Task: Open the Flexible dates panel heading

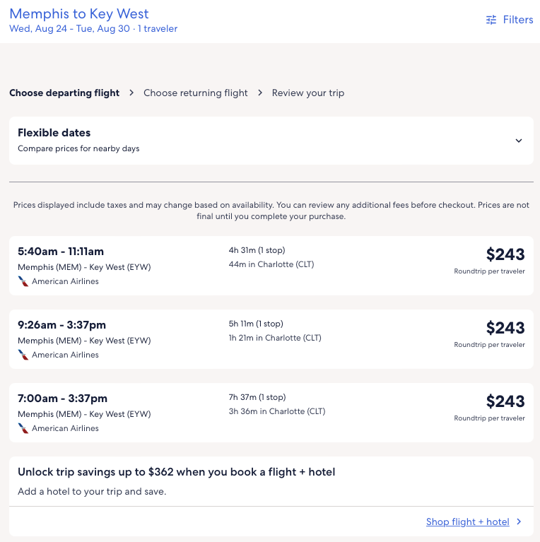Action: (x=54, y=133)
